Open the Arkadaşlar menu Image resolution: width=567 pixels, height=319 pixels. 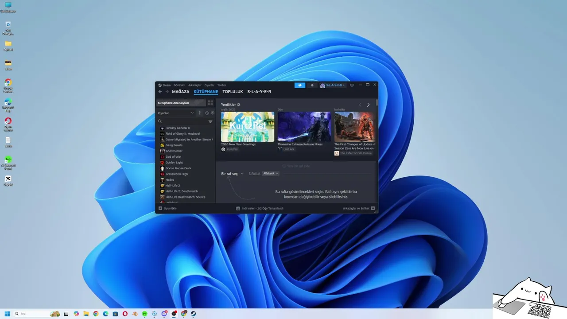coord(195,85)
